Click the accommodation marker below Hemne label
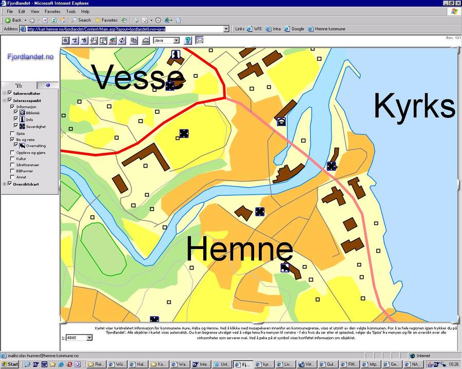The height and width of the screenshot is (369, 462). pos(285,267)
